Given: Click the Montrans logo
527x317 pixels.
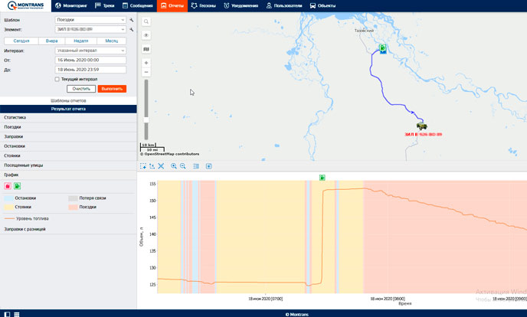Looking at the screenshot, I should (x=25, y=5).
